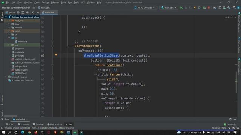Open the Dart Analysis tool tab
This screenshot has width=241, height=135.
pos(55,124)
